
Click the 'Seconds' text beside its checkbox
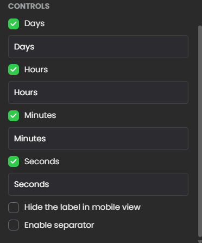click(x=42, y=161)
